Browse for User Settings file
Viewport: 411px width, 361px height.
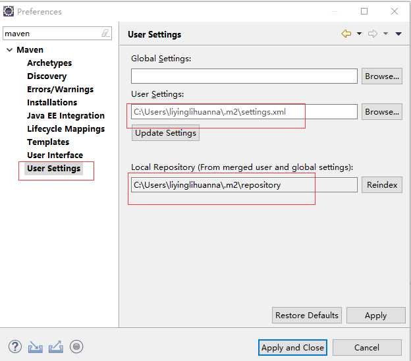(382, 112)
